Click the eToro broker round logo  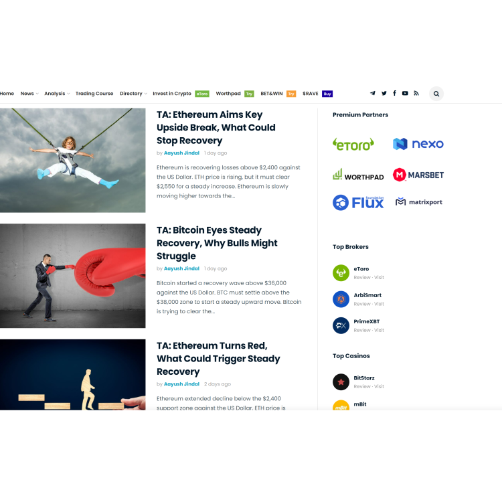[341, 273]
